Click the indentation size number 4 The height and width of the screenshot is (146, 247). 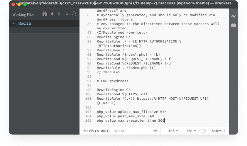click(224, 131)
